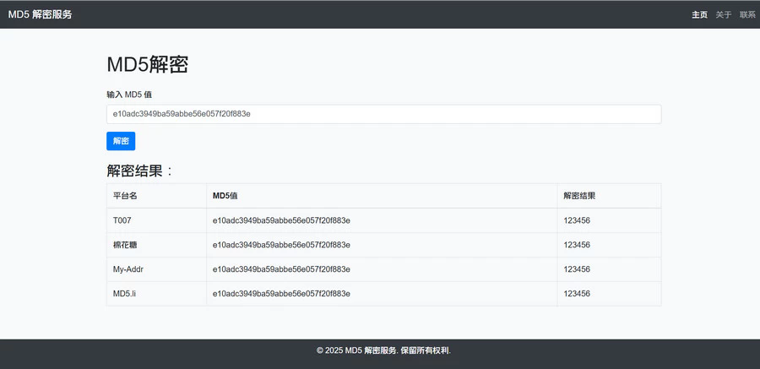Focus the MD5 value input field
The image size is (760, 369).
[x=383, y=114]
